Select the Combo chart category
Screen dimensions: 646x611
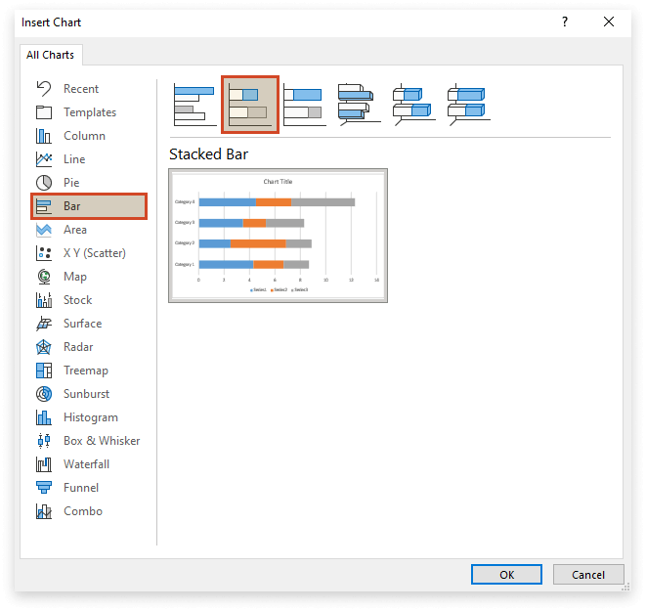pos(89,511)
